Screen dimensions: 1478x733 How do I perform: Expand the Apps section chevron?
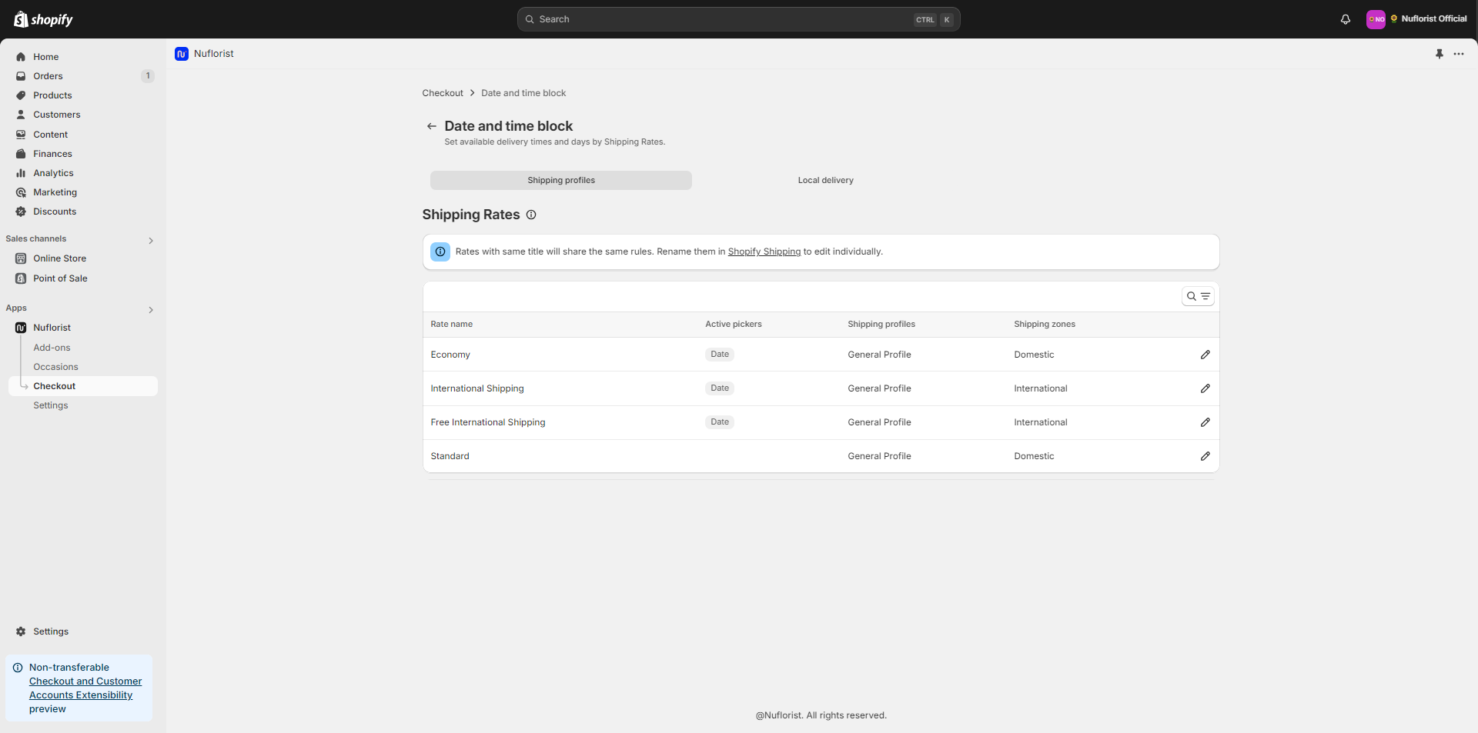click(151, 310)
